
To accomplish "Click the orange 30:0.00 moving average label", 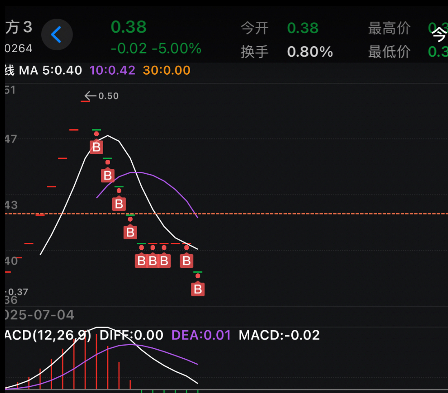I will [x=166, y=70].
